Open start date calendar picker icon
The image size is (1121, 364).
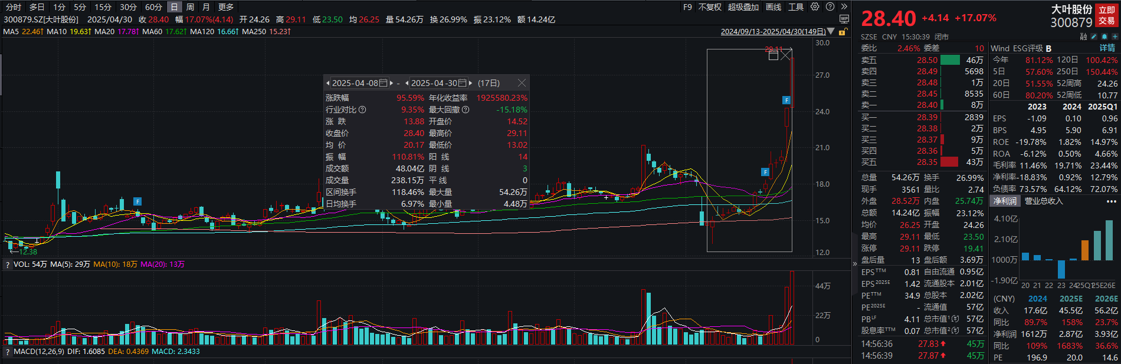pyautogui.click(x=383, y=83)
